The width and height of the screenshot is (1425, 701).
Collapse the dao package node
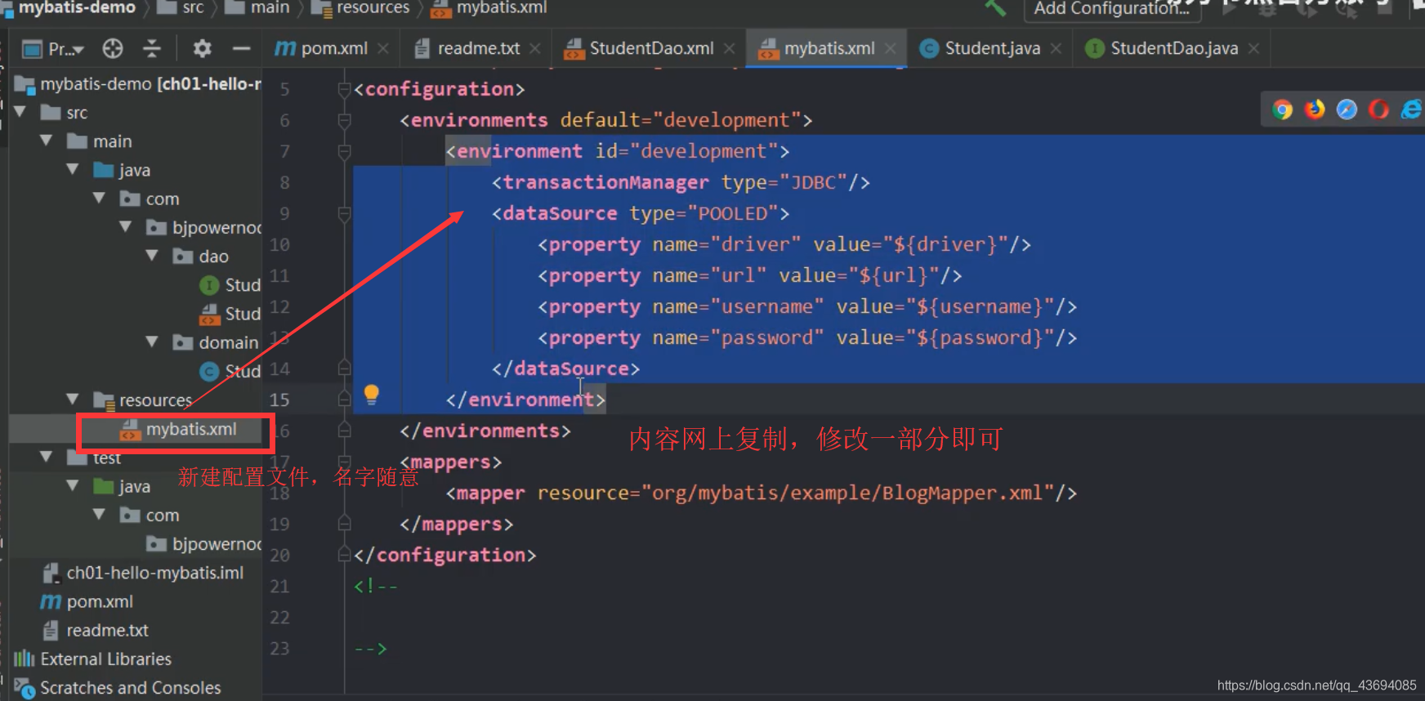click(151, 256)
